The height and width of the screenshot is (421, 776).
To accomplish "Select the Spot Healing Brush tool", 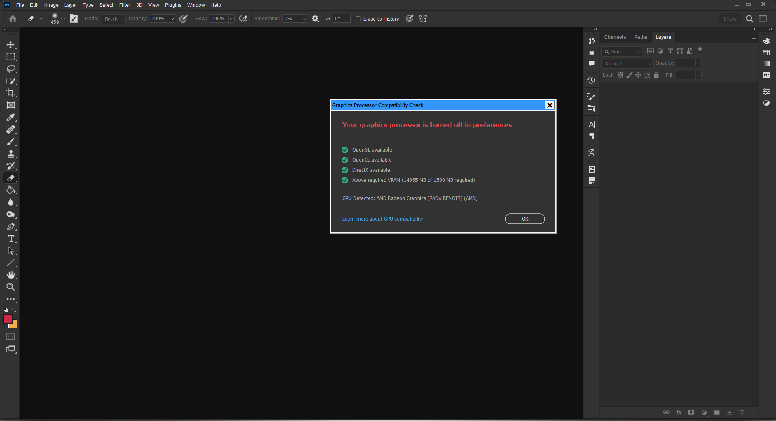I will (x=11, y=129).
